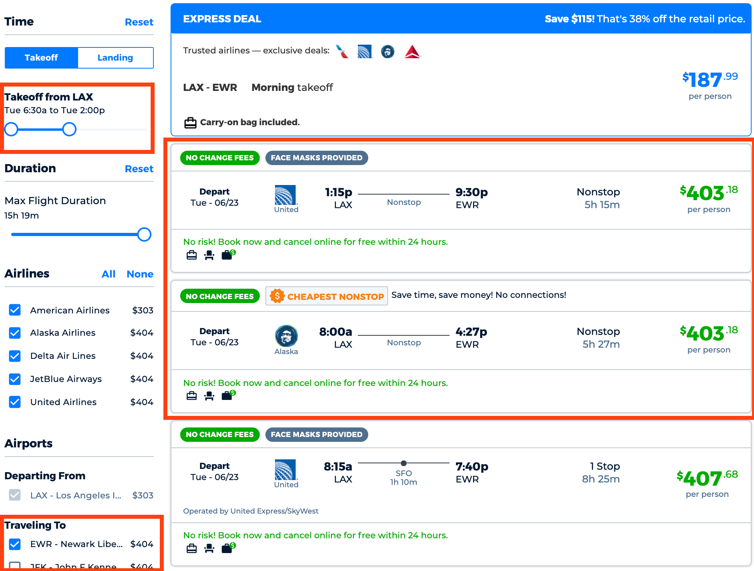This screenshot has height=571, width=754.
Task: Uncheck JetBlue Airways filter
Action: 15,379
